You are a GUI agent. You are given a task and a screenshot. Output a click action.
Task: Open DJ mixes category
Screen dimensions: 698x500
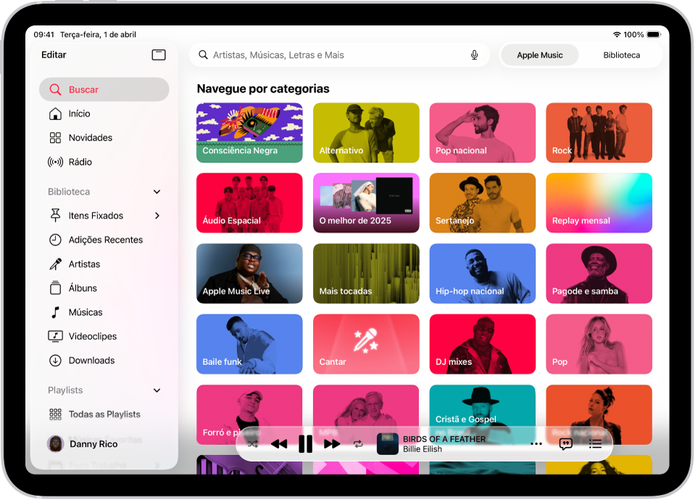point(483,344)
